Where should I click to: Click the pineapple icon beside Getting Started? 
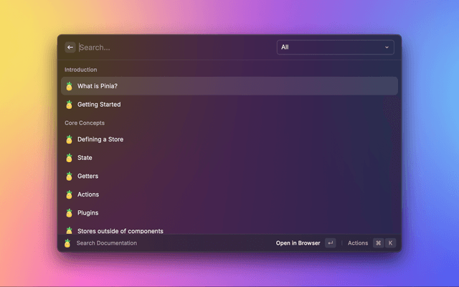(70, 105)
